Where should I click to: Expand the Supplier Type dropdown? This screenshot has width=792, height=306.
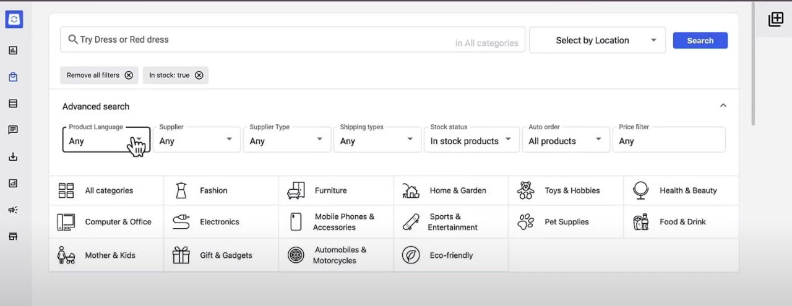[x=286, y=140]
